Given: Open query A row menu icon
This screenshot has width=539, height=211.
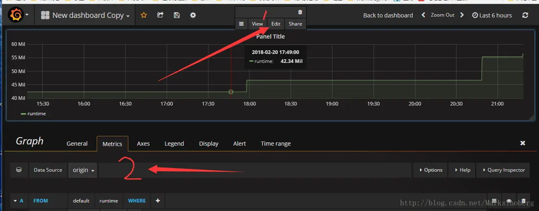Looking at the screenshot, I should tap(494, 201).
